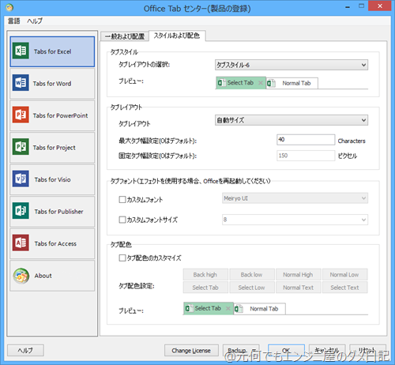Confirm with the OK button

pyautogui.click(x=287, y=350)
